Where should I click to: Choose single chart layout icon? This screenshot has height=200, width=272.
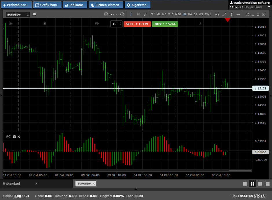245,184
